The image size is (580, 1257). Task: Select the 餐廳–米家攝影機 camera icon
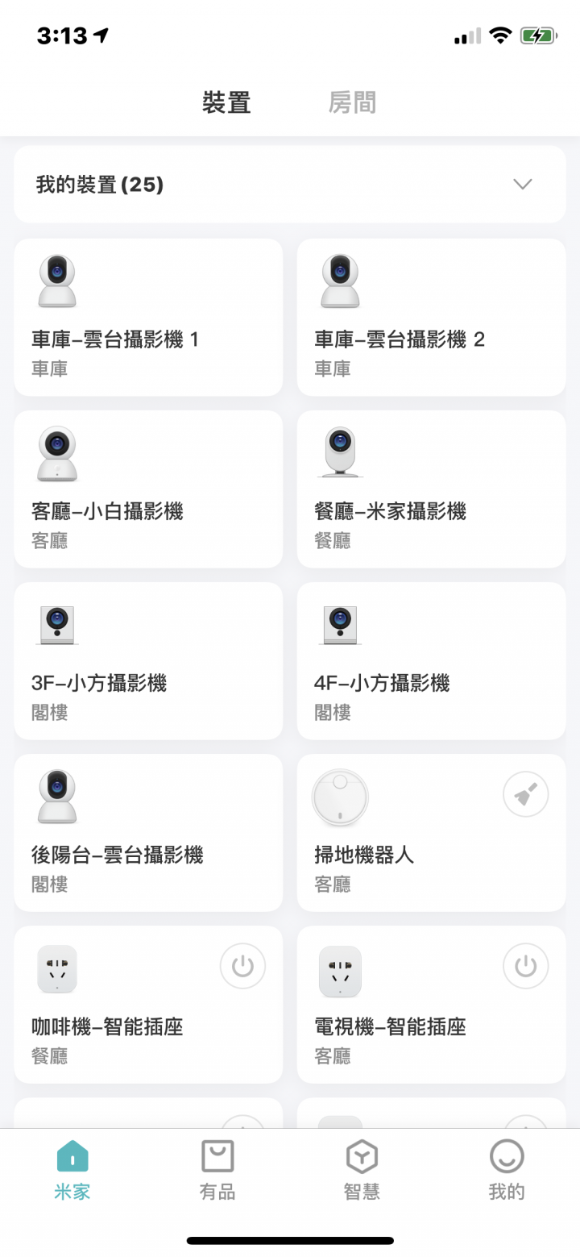point(340,452)
